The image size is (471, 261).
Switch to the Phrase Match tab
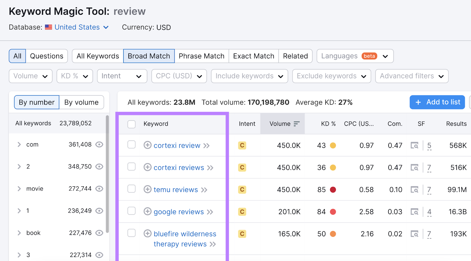click(x=201, y=56)
